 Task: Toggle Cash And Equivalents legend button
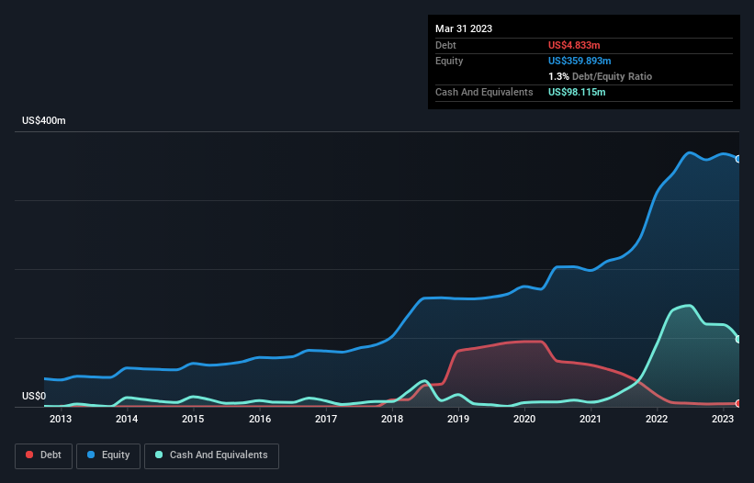(x=211, y=455)
